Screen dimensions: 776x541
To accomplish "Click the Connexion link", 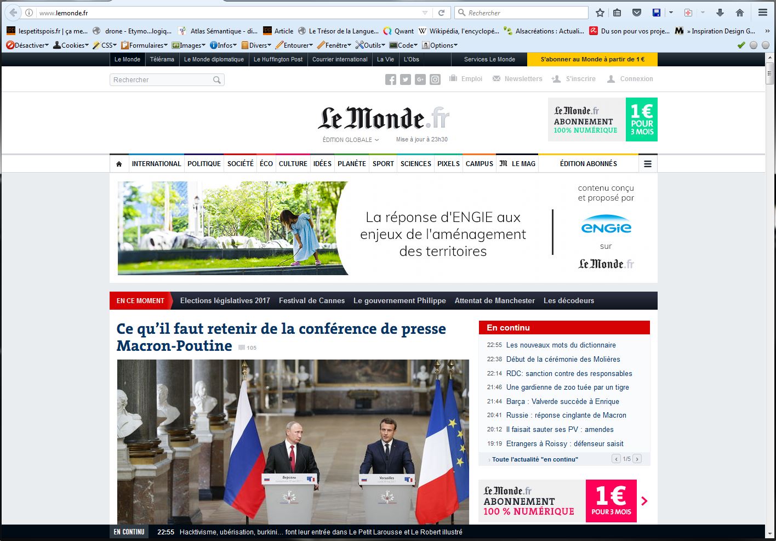I will [x=630, y=79].
